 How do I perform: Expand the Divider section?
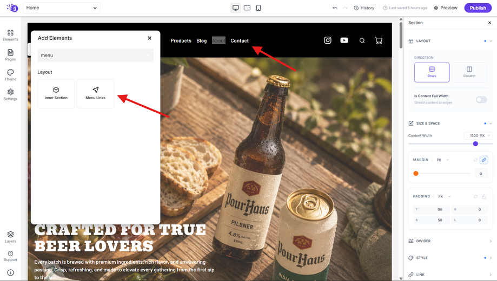tap(450, 241)
